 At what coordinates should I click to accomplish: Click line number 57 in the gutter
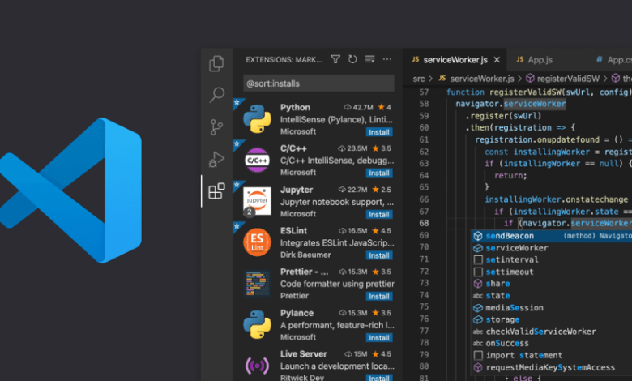point(424,92)
